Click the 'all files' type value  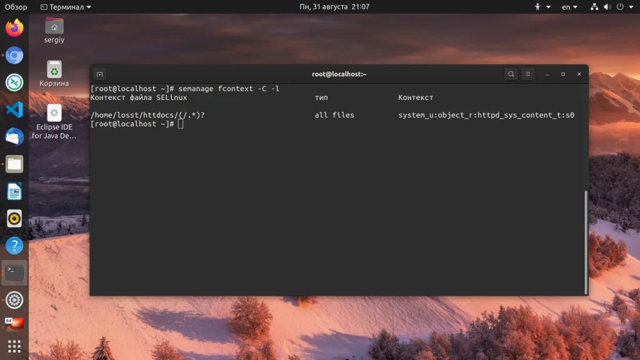click(334, 115)
